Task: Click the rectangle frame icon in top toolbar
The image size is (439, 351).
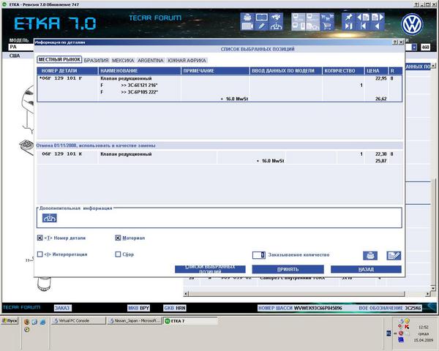Action: (261, 18)
